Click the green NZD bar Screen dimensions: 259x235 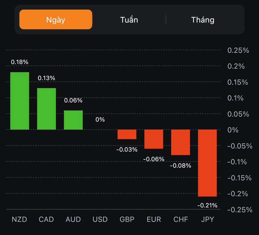coord(20,101)
